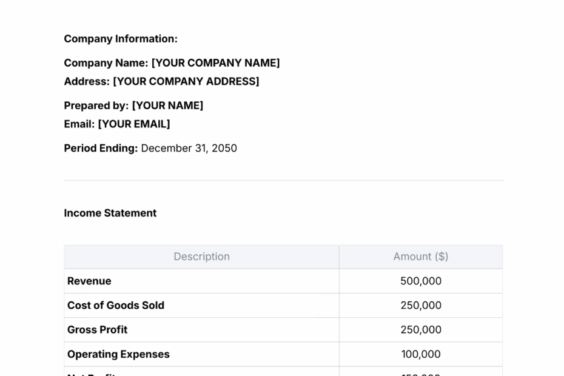This screenshot has width=564, height=376.
Task: Click the Cost of Goods Sold label
Action: point(115,305)
